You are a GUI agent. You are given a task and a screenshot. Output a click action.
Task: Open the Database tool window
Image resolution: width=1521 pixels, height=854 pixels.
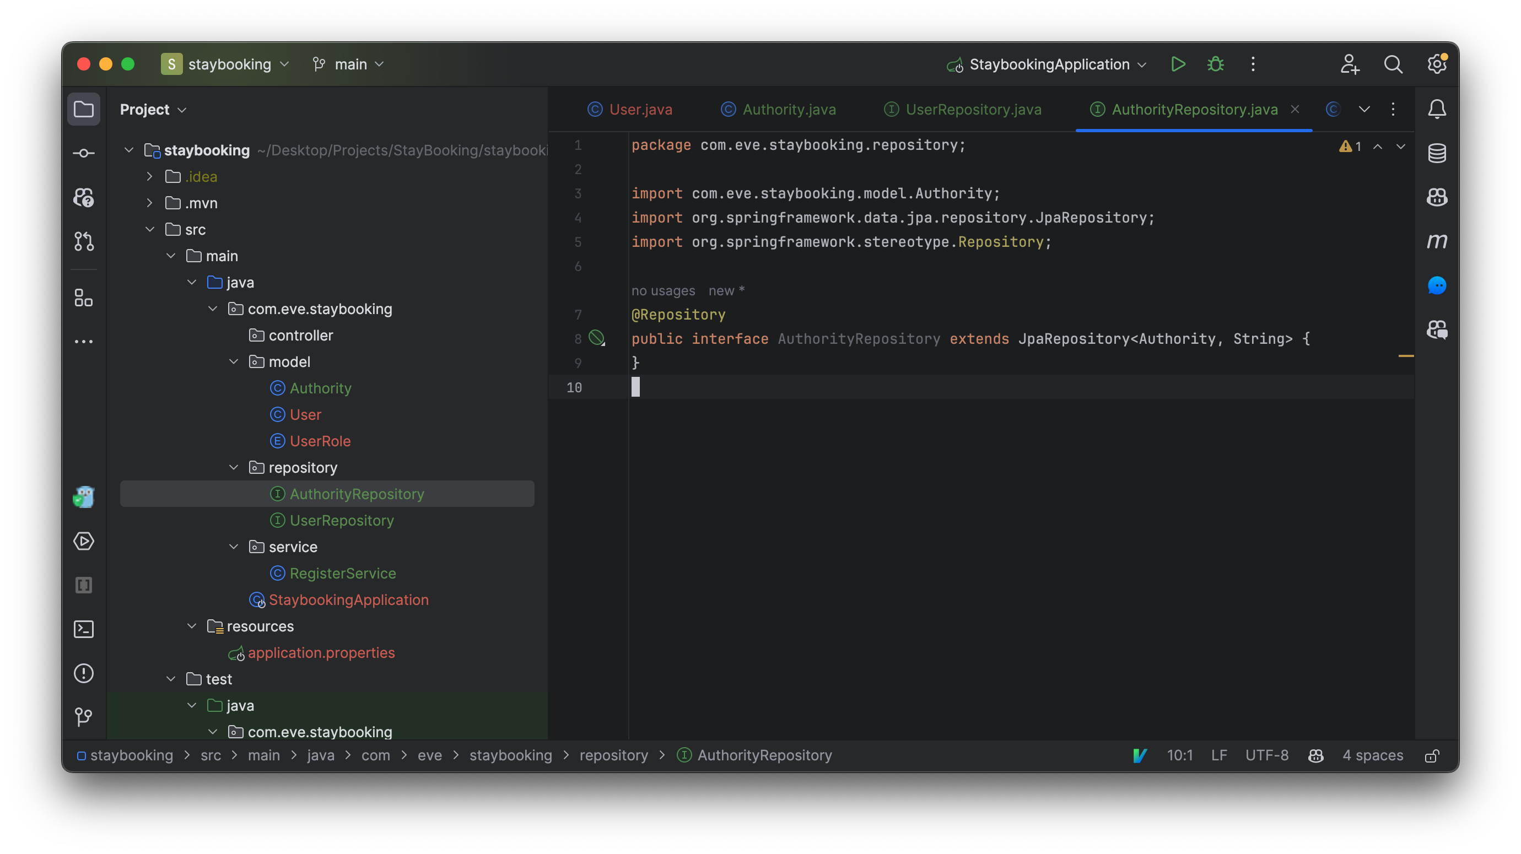pyautogui.click(x=1437, y=153)
